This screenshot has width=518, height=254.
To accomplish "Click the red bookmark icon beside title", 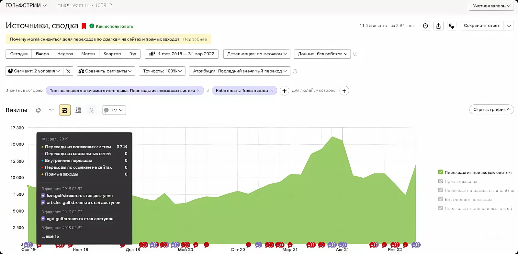I will tap(84, 26).
